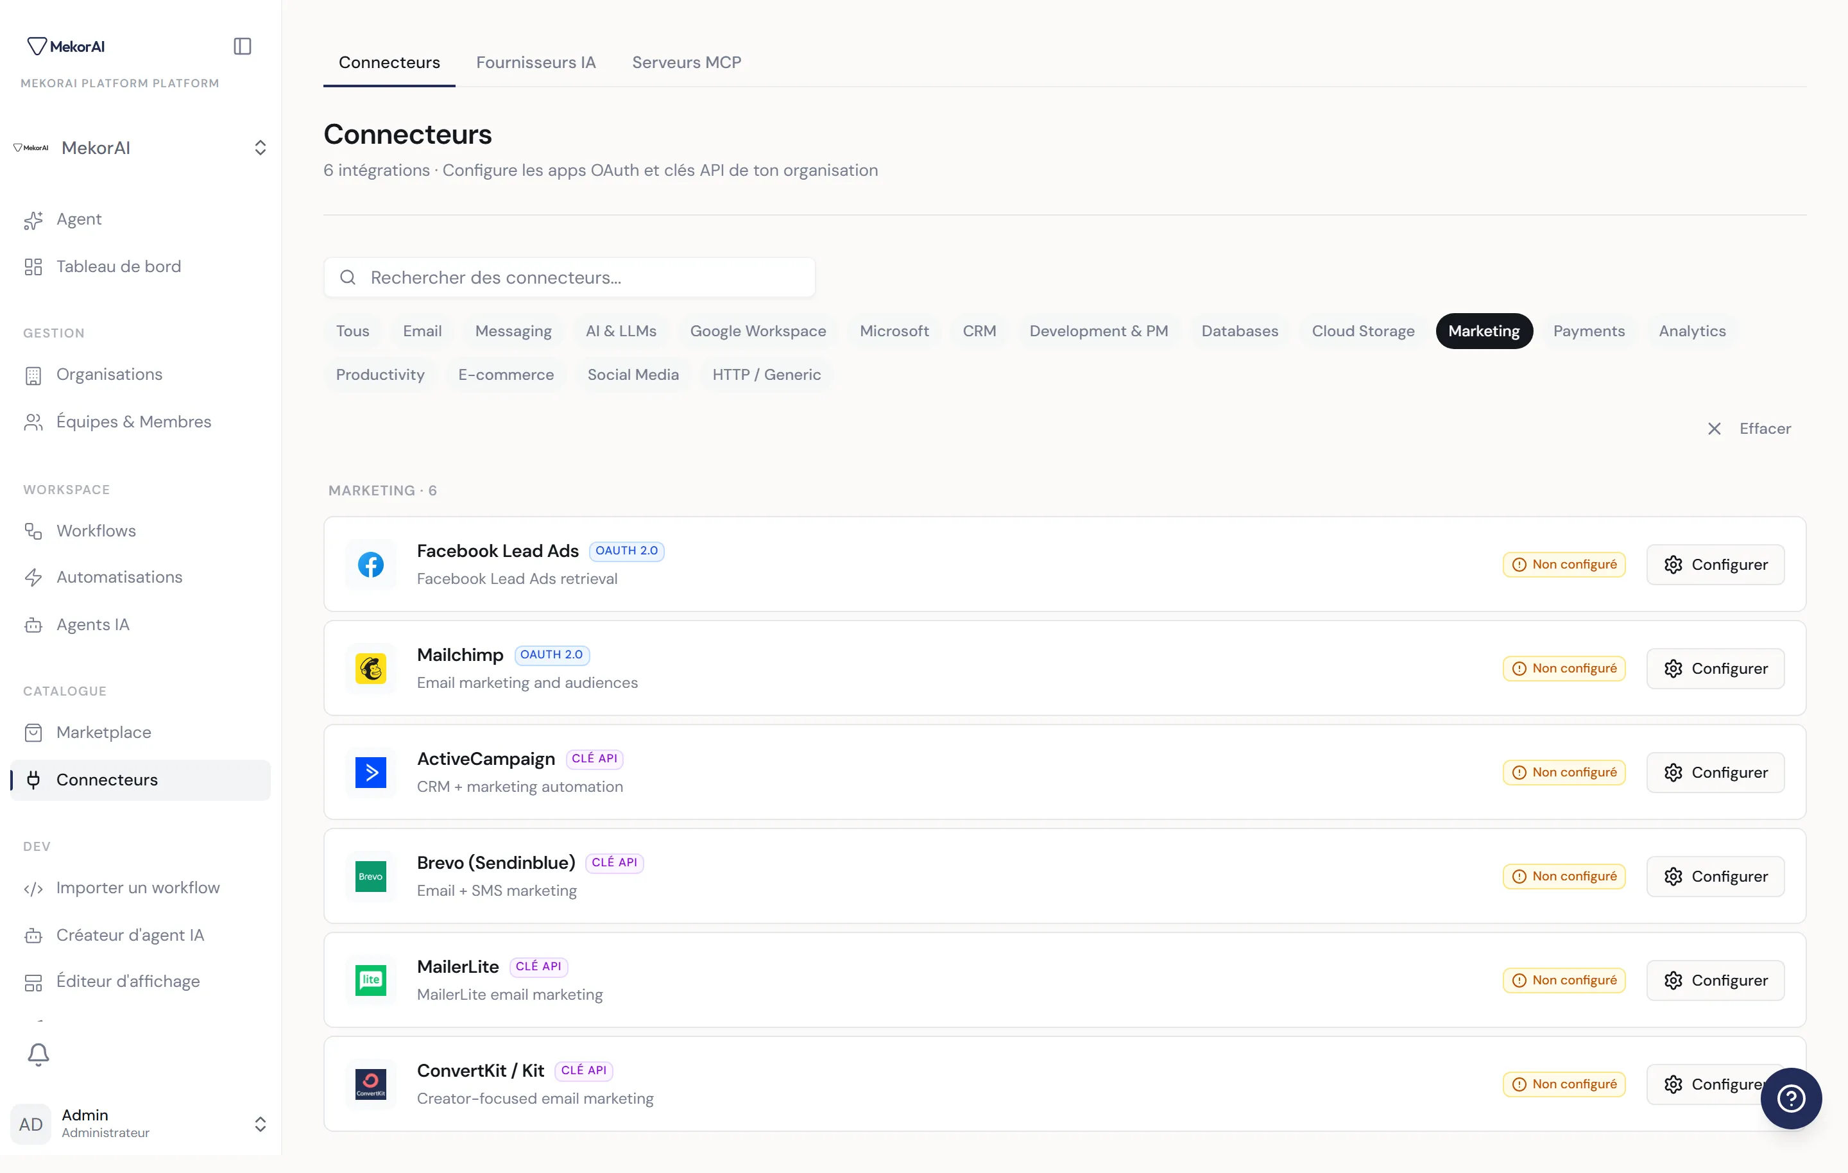The width and height of the screenshot is (1848, 1173).
Task: Switch to the Connecteurs tab
Action: (389, 62)
